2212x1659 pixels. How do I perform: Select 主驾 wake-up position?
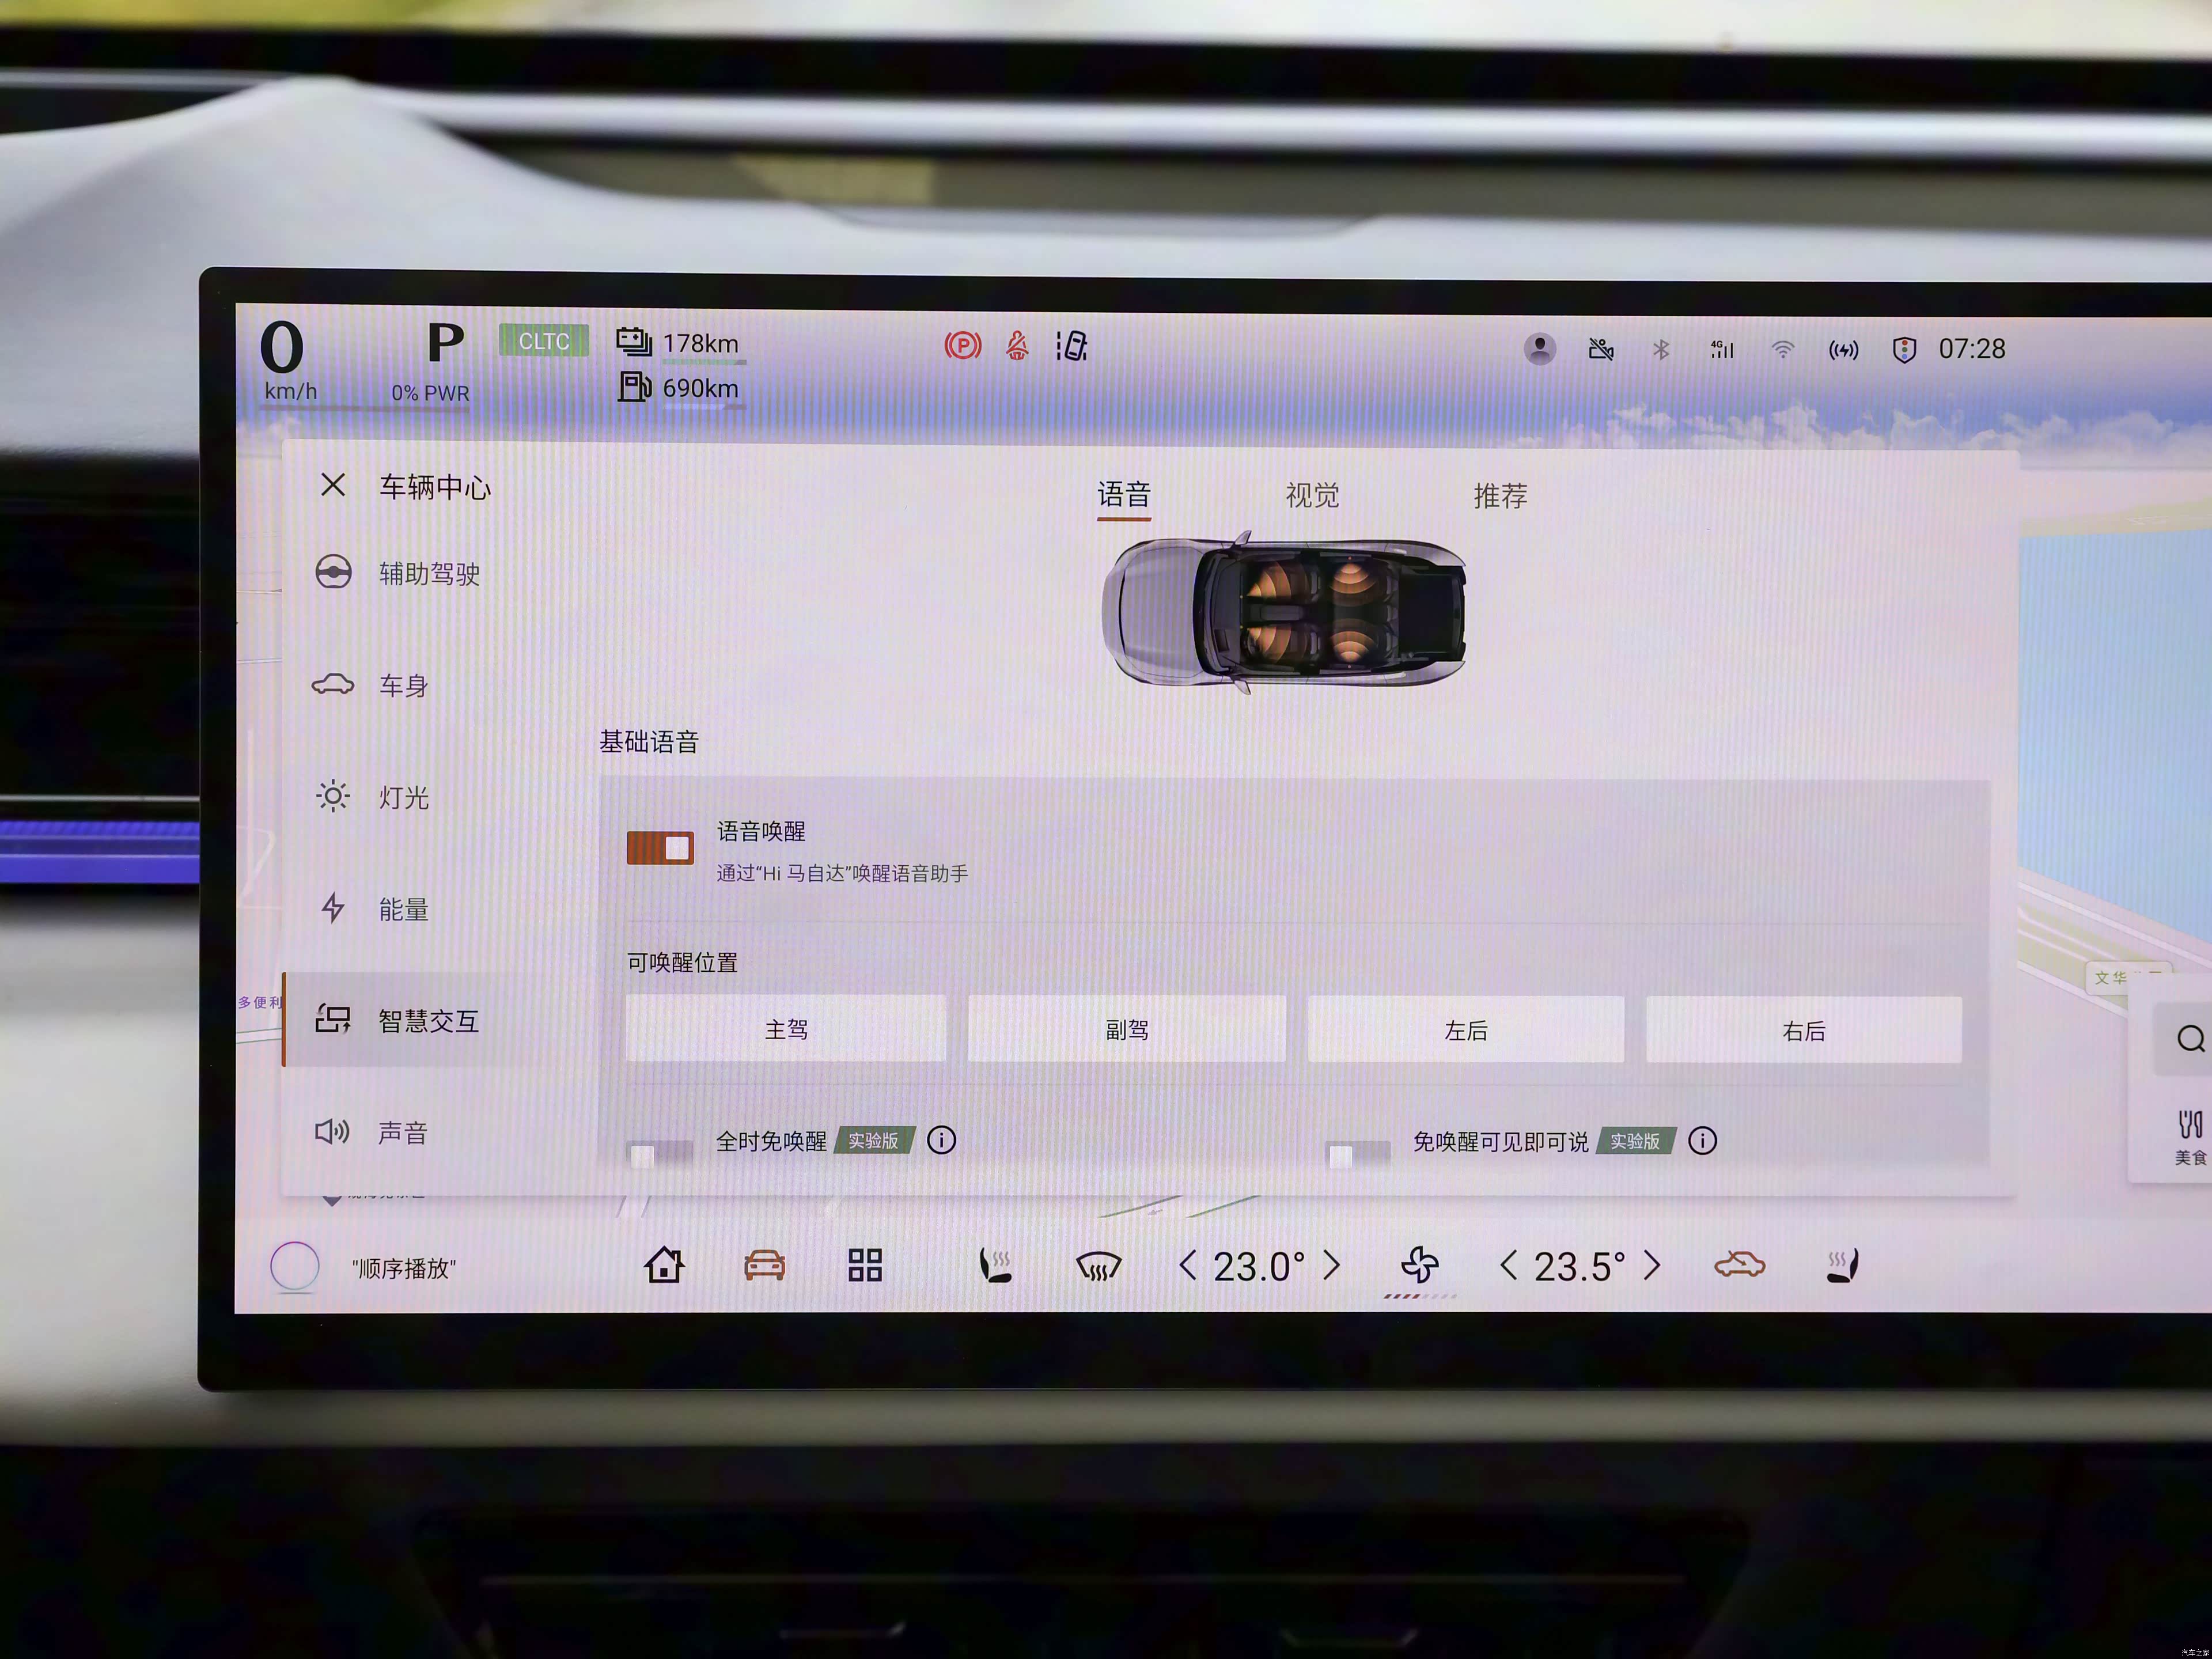(x=786, y=1029)
